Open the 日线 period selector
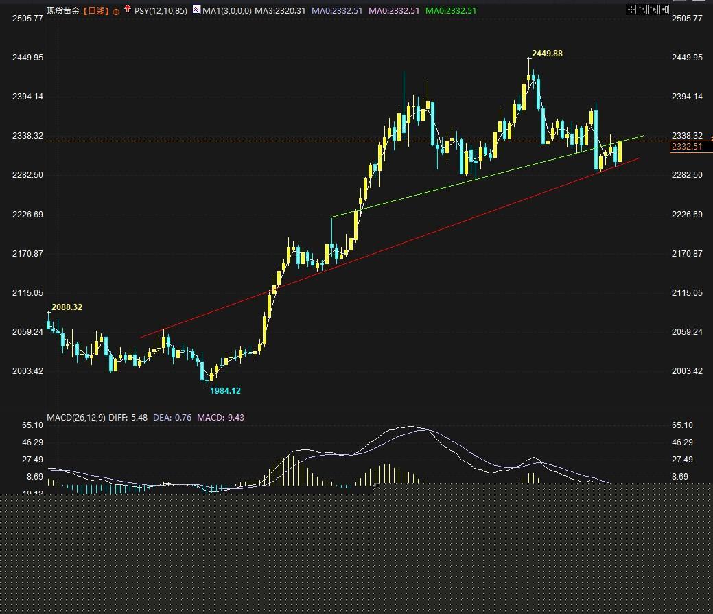This screenshot has height=614, width=713. 97,11
